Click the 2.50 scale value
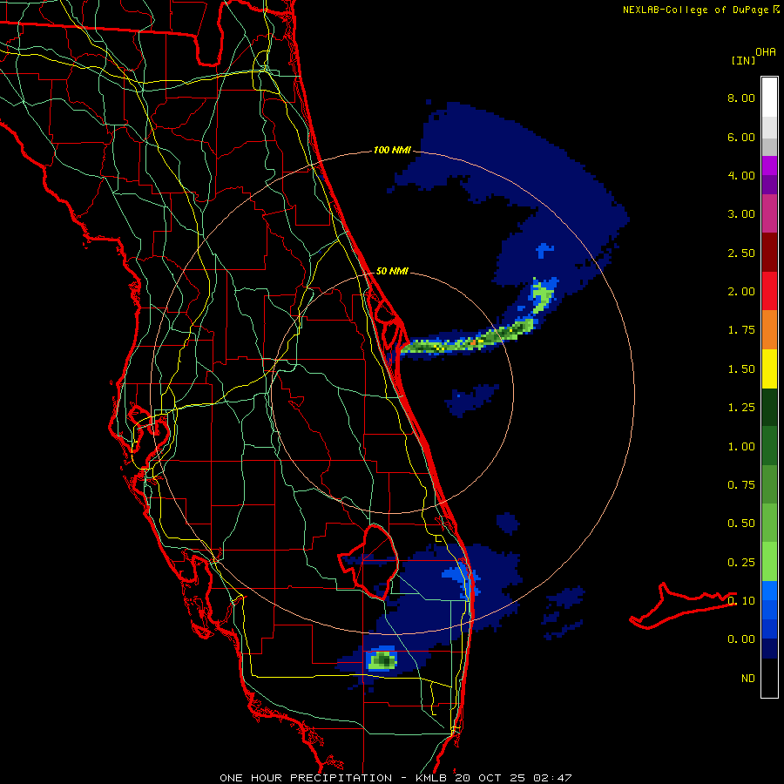The width and height of the screenshot is (784, 784). pyautogui.click(x=741, y=253)
